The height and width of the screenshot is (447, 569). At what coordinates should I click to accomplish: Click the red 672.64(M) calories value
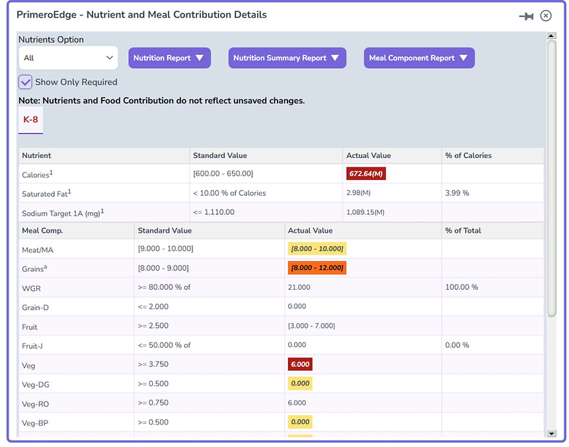coord(366,173)
